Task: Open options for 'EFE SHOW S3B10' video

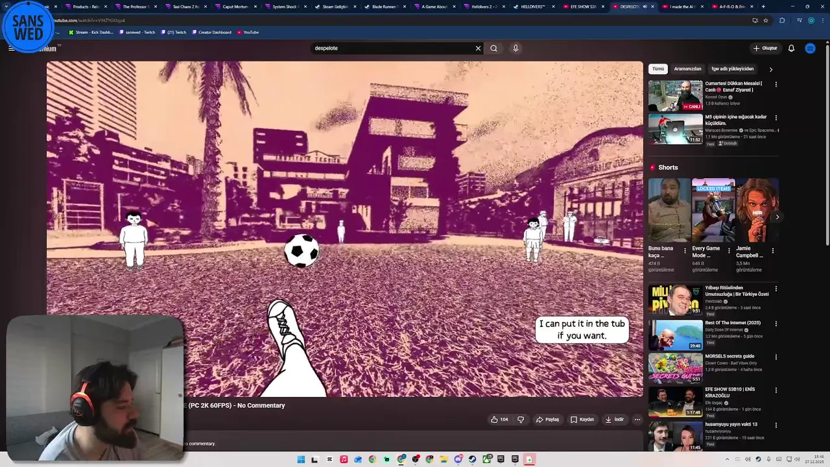Action: pos(776,390)
